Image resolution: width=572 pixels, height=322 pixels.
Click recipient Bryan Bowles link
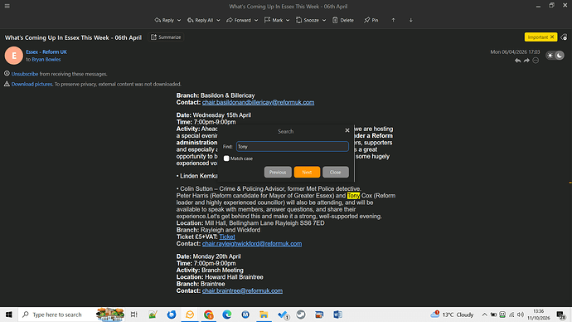click(46, 59)
